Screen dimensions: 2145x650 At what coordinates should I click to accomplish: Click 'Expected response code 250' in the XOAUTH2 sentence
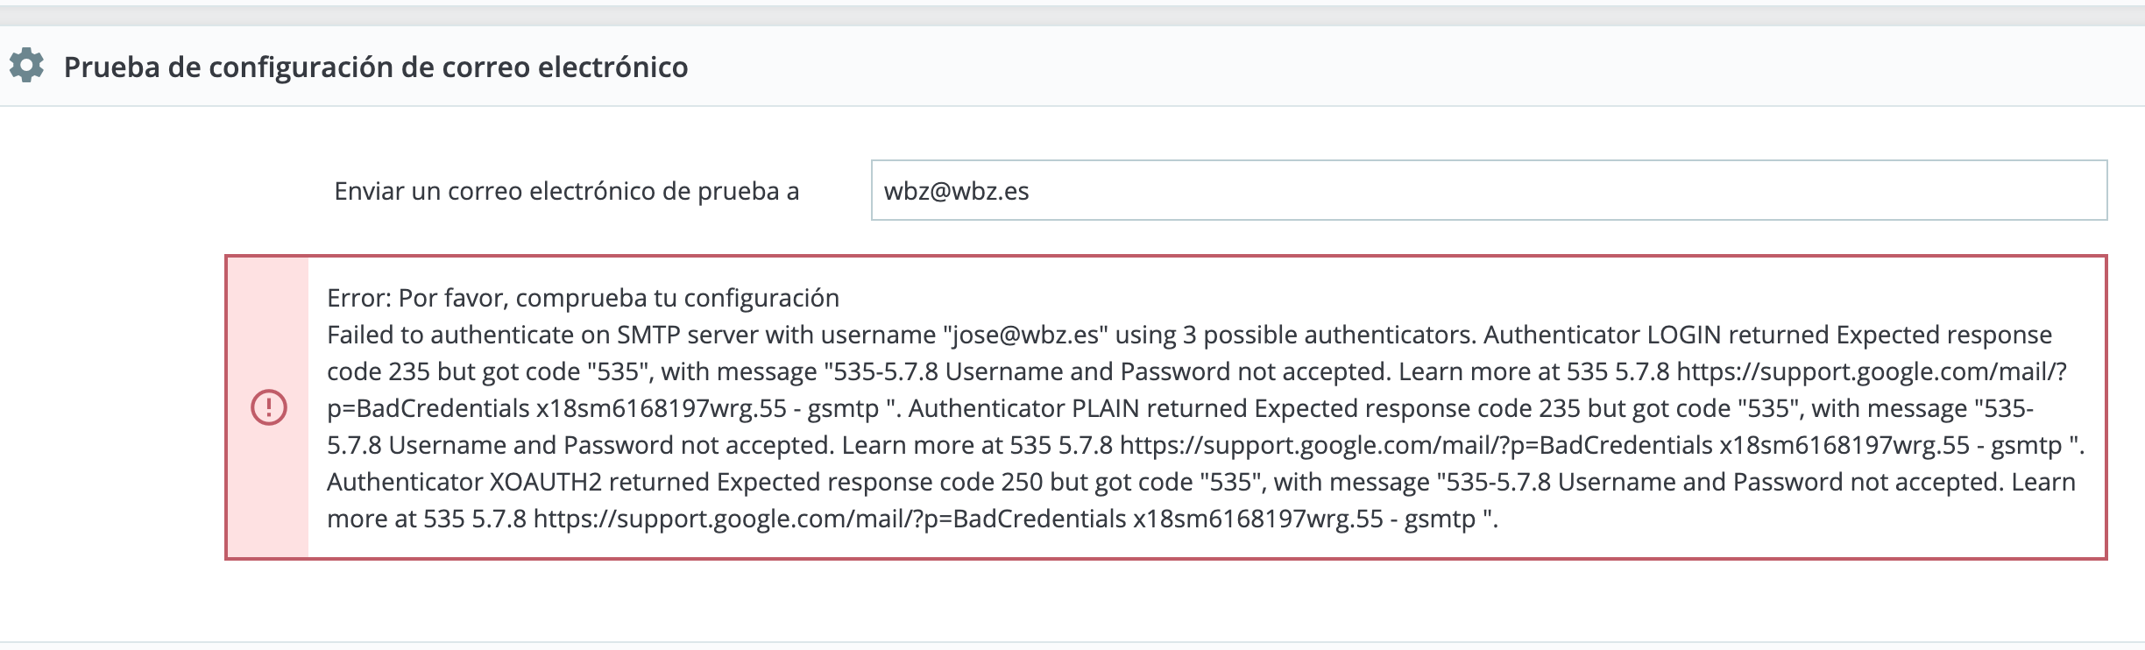880,483
